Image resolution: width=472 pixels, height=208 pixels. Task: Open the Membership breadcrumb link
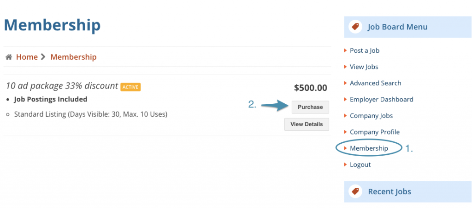(73, 57)
